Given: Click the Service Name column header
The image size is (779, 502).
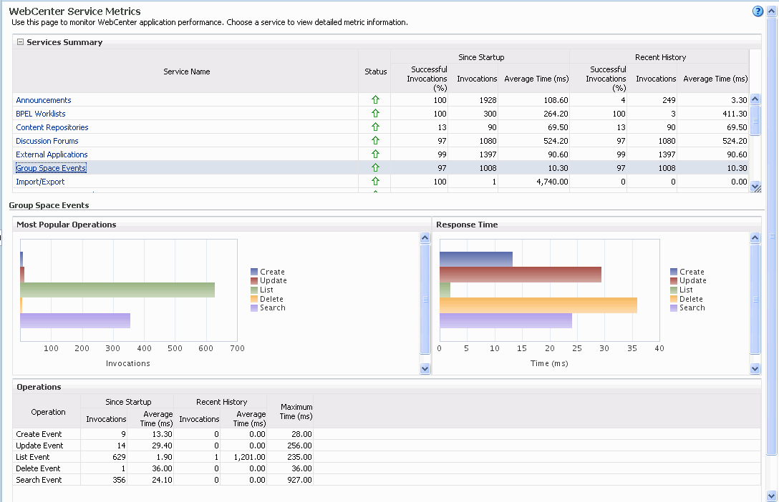Looking at the screenshot, I should click(x=186, y=72).
